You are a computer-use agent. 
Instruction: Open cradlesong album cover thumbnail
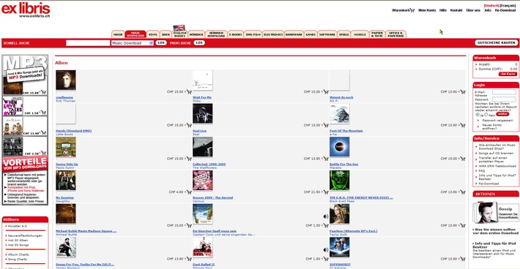click(x=66, y=80)
